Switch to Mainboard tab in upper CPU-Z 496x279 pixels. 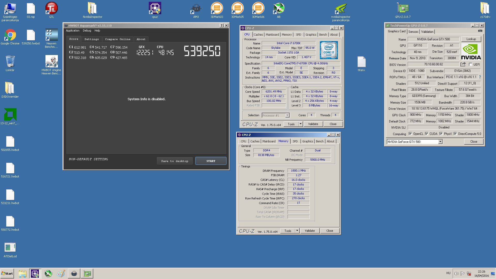(272, 35)
